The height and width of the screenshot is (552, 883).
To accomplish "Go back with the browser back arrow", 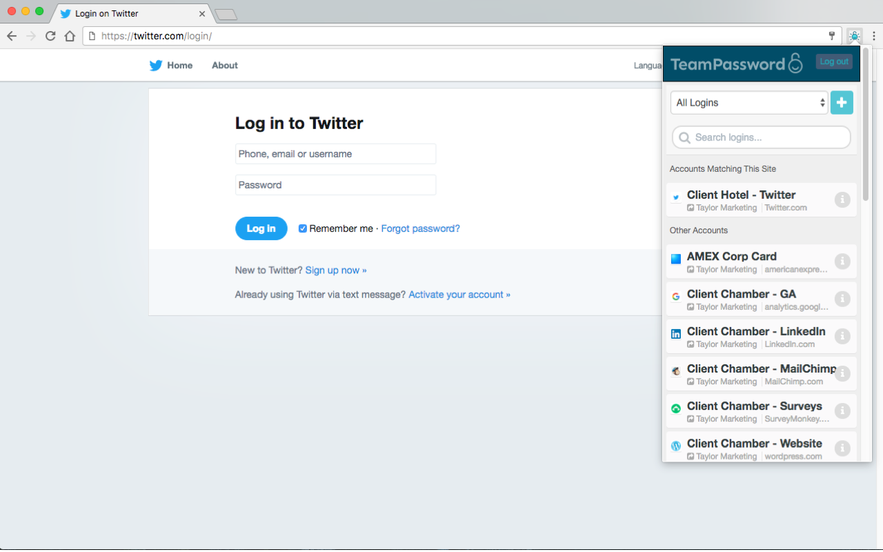I will pos(12,36).
